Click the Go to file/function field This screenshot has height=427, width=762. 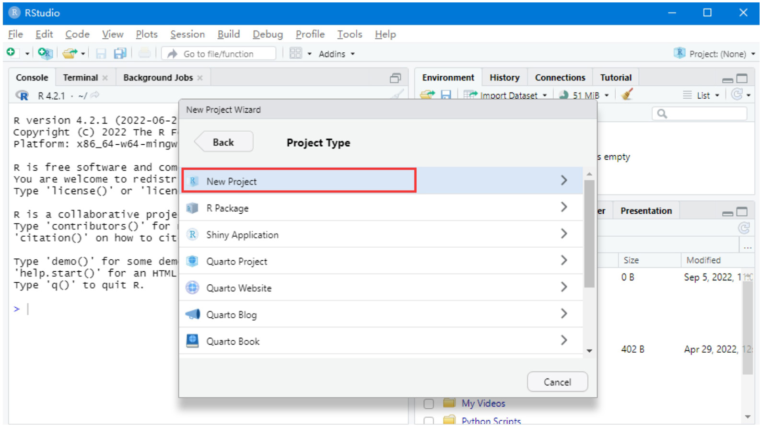pyautogui.click(x=219, y=54)
